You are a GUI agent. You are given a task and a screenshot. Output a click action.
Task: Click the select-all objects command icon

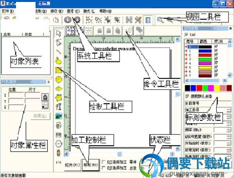click(x=71, y=31)
